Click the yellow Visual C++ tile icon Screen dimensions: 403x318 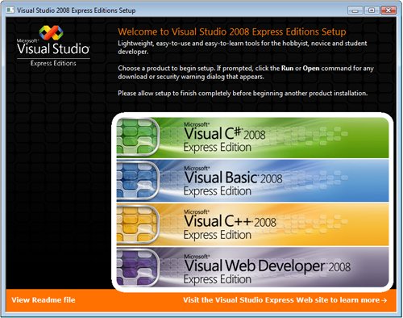[138, 225]
